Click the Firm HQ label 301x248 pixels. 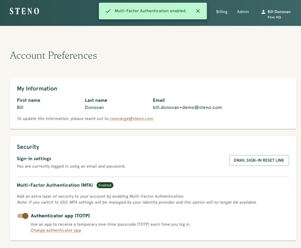point(274,17)
